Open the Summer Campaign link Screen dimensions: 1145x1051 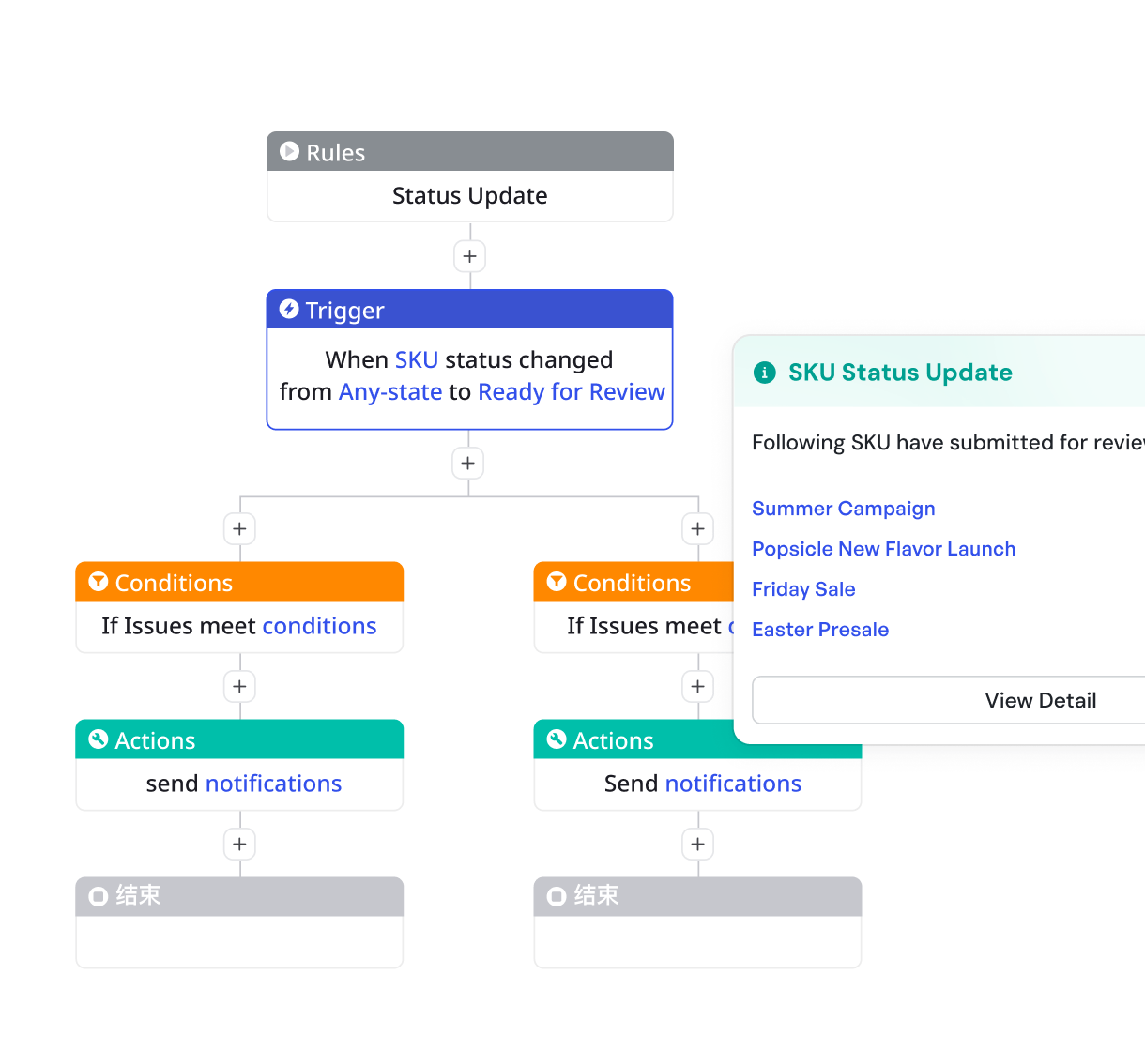(844, 509)
